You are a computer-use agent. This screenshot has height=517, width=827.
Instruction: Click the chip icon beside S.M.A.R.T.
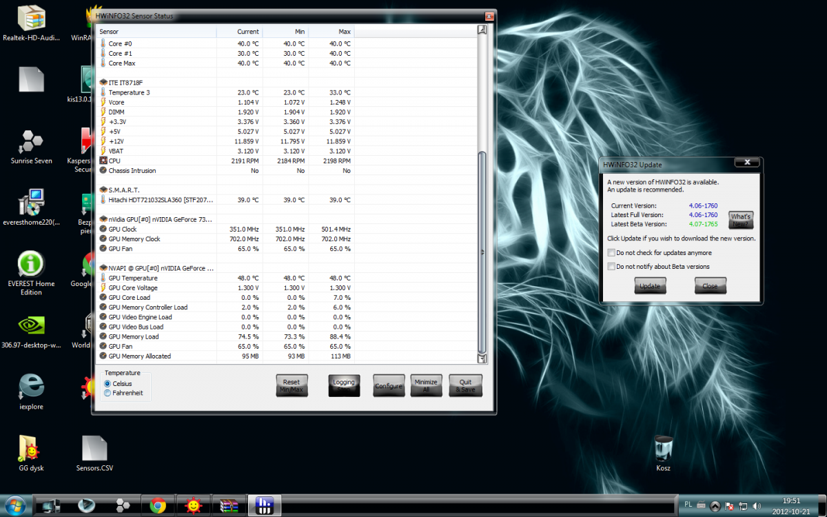click(103, 190)
